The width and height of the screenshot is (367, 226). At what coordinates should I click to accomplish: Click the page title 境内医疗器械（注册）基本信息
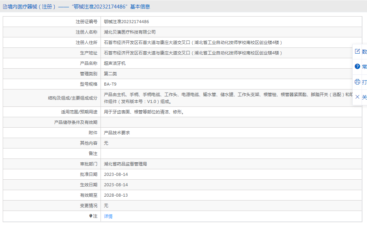(x=79, y=7)
